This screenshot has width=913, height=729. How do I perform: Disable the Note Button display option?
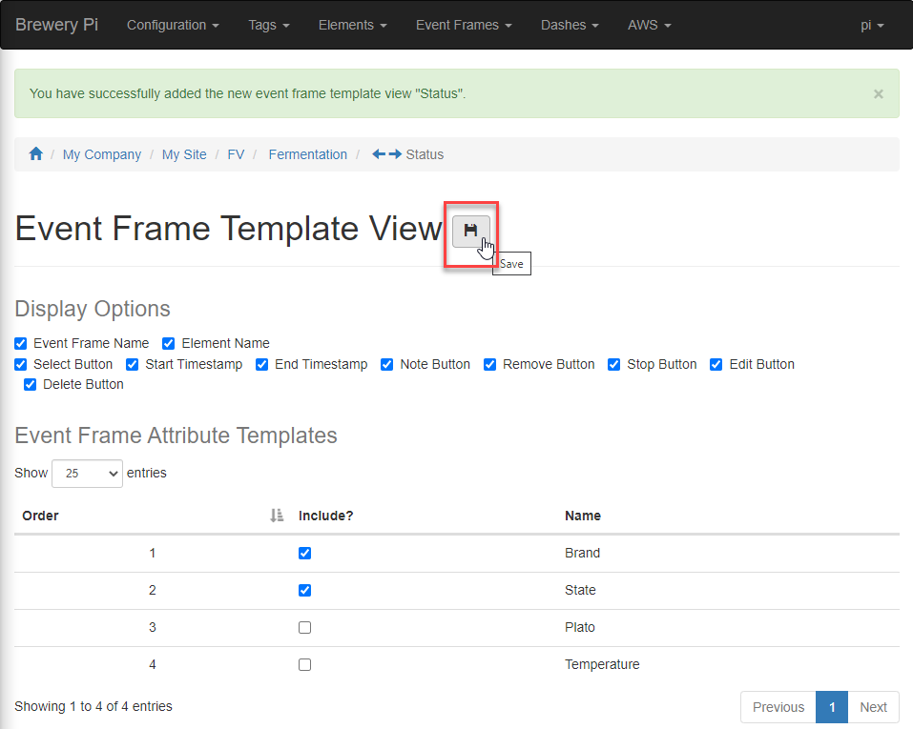tap(386, 364)
